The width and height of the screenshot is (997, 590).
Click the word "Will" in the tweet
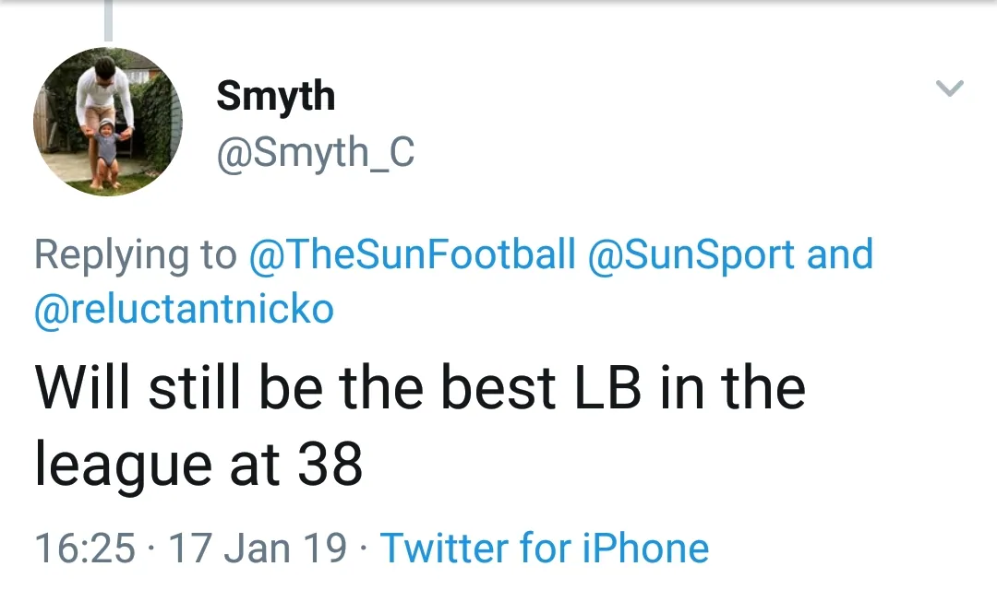[x=82, y=387]
